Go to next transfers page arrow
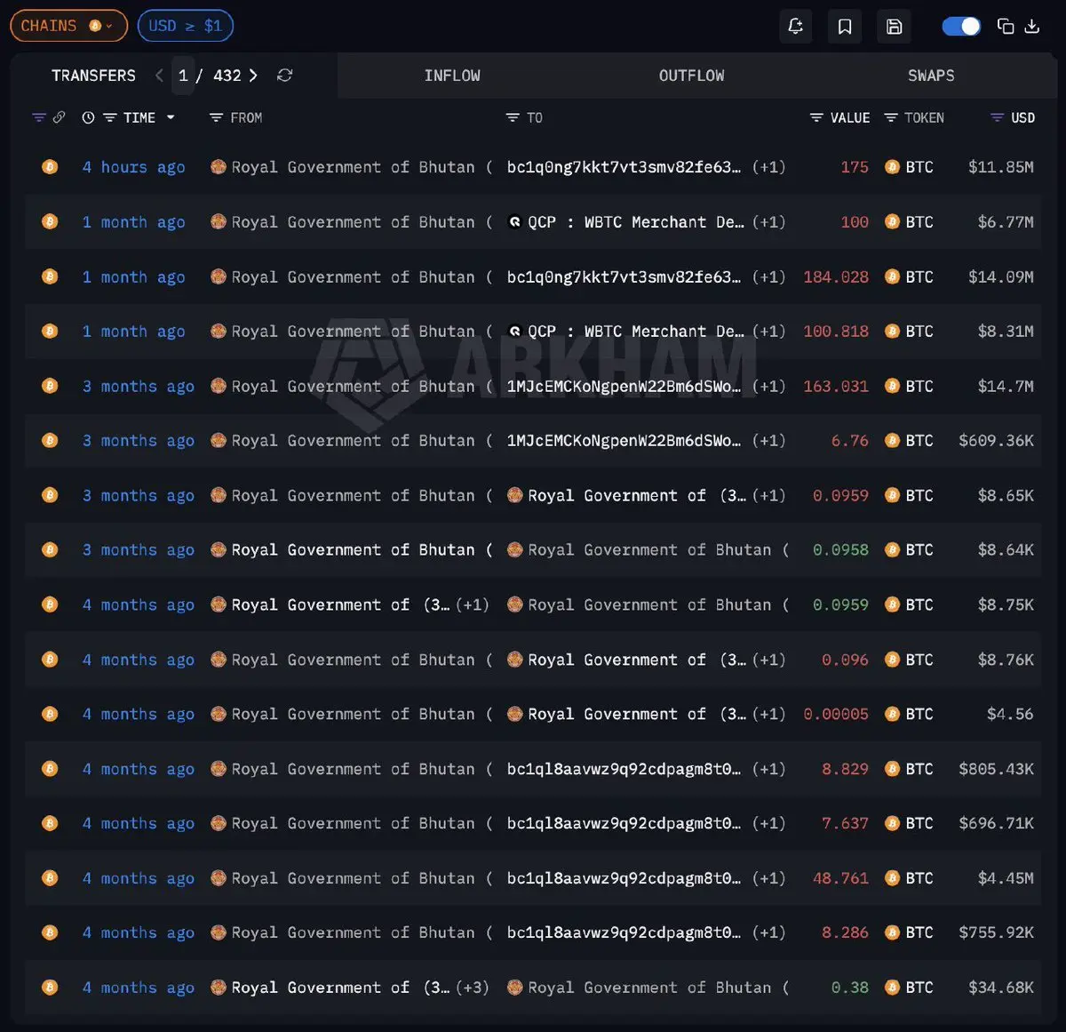This screenshot has width=1066, height=1032. [253, 76]
